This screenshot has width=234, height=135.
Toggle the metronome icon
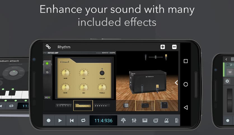coord(166,120)
